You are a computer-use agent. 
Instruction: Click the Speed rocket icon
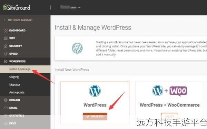[x=6, y=54]
